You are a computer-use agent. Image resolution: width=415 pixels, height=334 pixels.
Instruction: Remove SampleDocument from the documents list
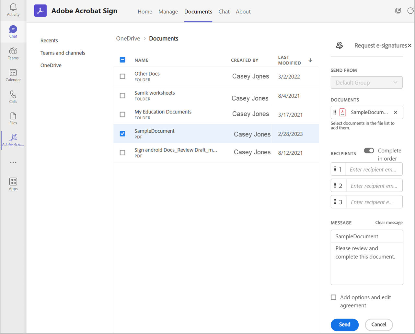(396, 112)
